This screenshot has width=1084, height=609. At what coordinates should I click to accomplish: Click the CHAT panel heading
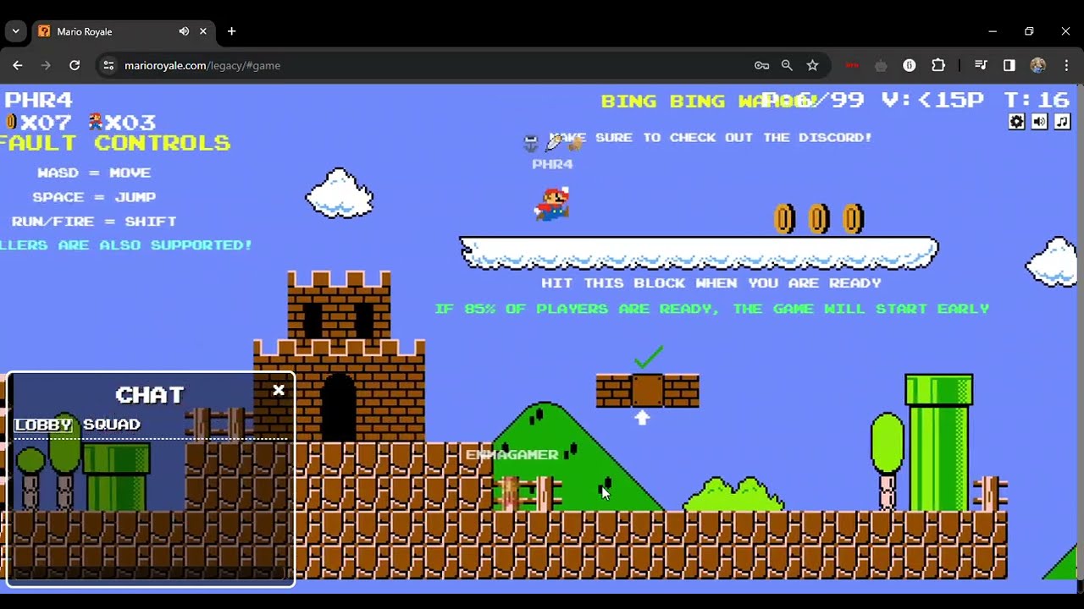tap(150, 395)
